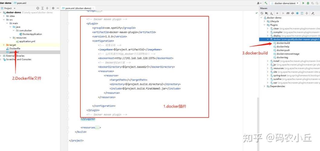
Task: Click closing </plugins> tag in editor
Action: (x=88, y=119)
